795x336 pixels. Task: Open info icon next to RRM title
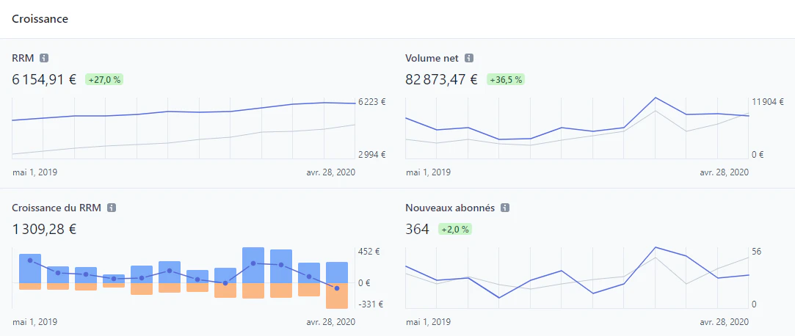[x=44, y=58]
